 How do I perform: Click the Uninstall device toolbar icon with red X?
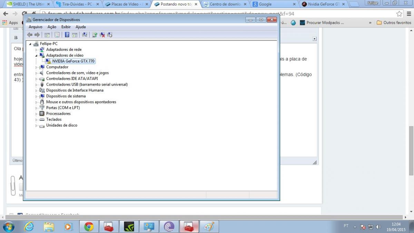pyautogui.click(x=102, y=35)
